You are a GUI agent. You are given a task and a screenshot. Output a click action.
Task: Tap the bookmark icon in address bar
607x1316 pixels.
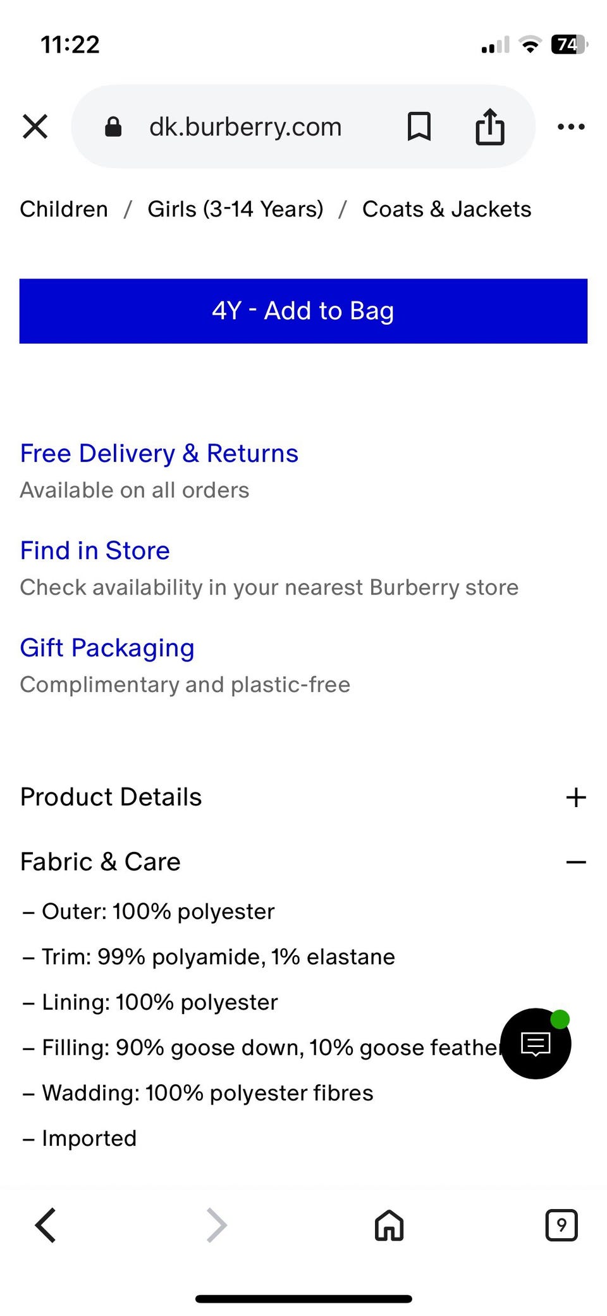click(x=419, y=127)
